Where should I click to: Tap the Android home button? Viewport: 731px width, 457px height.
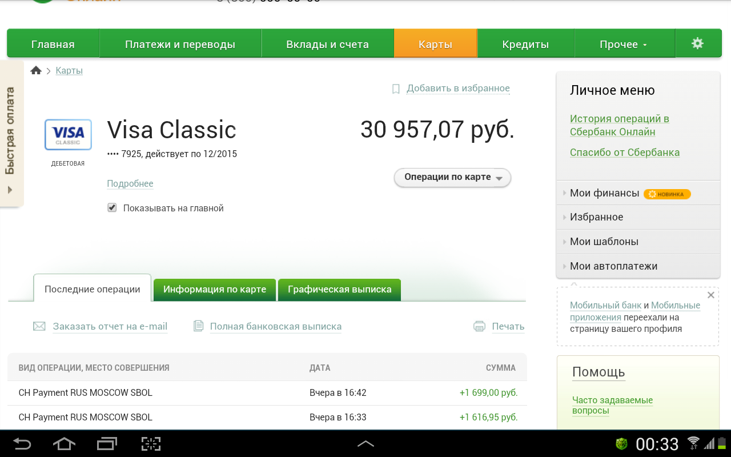[64, 444]
